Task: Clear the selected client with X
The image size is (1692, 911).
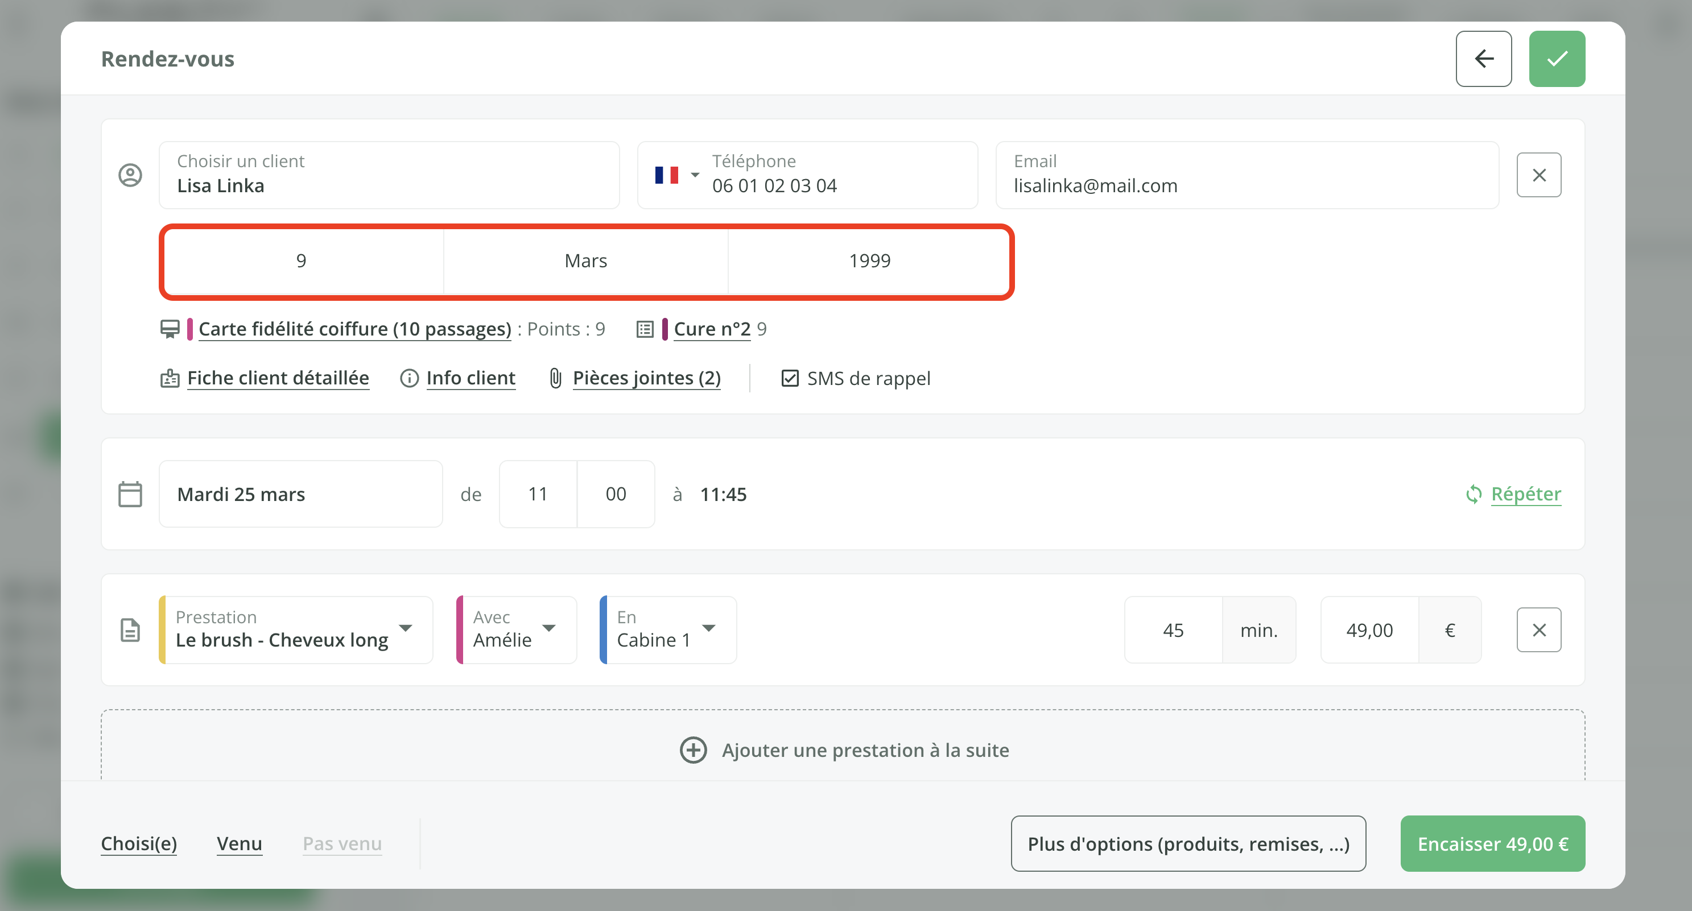Action: (x=1538, y=175)
